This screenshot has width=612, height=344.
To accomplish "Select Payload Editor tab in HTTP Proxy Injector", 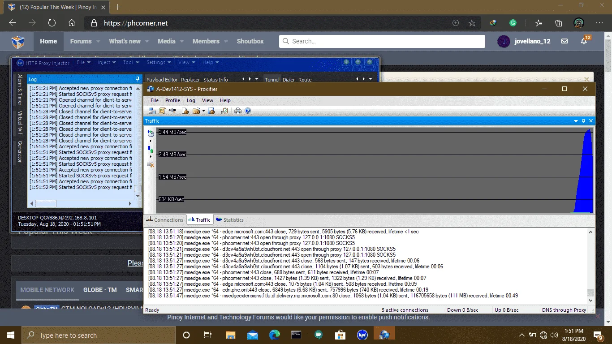I will point(162,79).
